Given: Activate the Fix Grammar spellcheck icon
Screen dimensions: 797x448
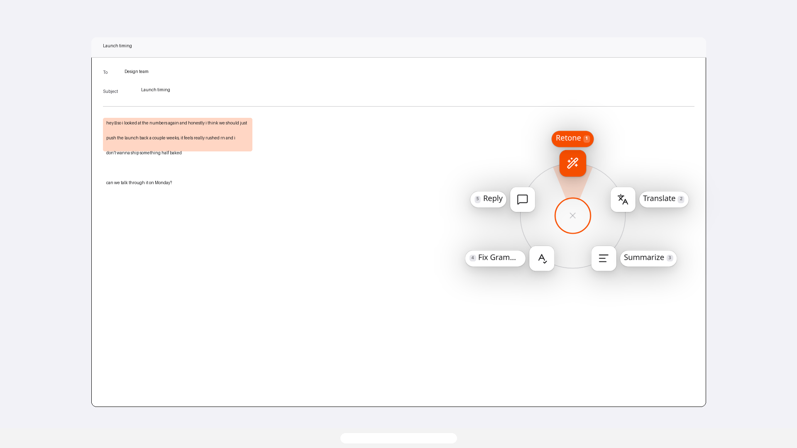Looking at the screenshot, I should pos(542,258).
